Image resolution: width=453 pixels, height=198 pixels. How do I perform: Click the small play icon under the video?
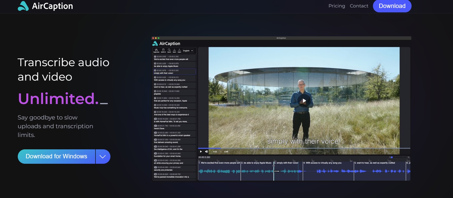click(201, 152)
